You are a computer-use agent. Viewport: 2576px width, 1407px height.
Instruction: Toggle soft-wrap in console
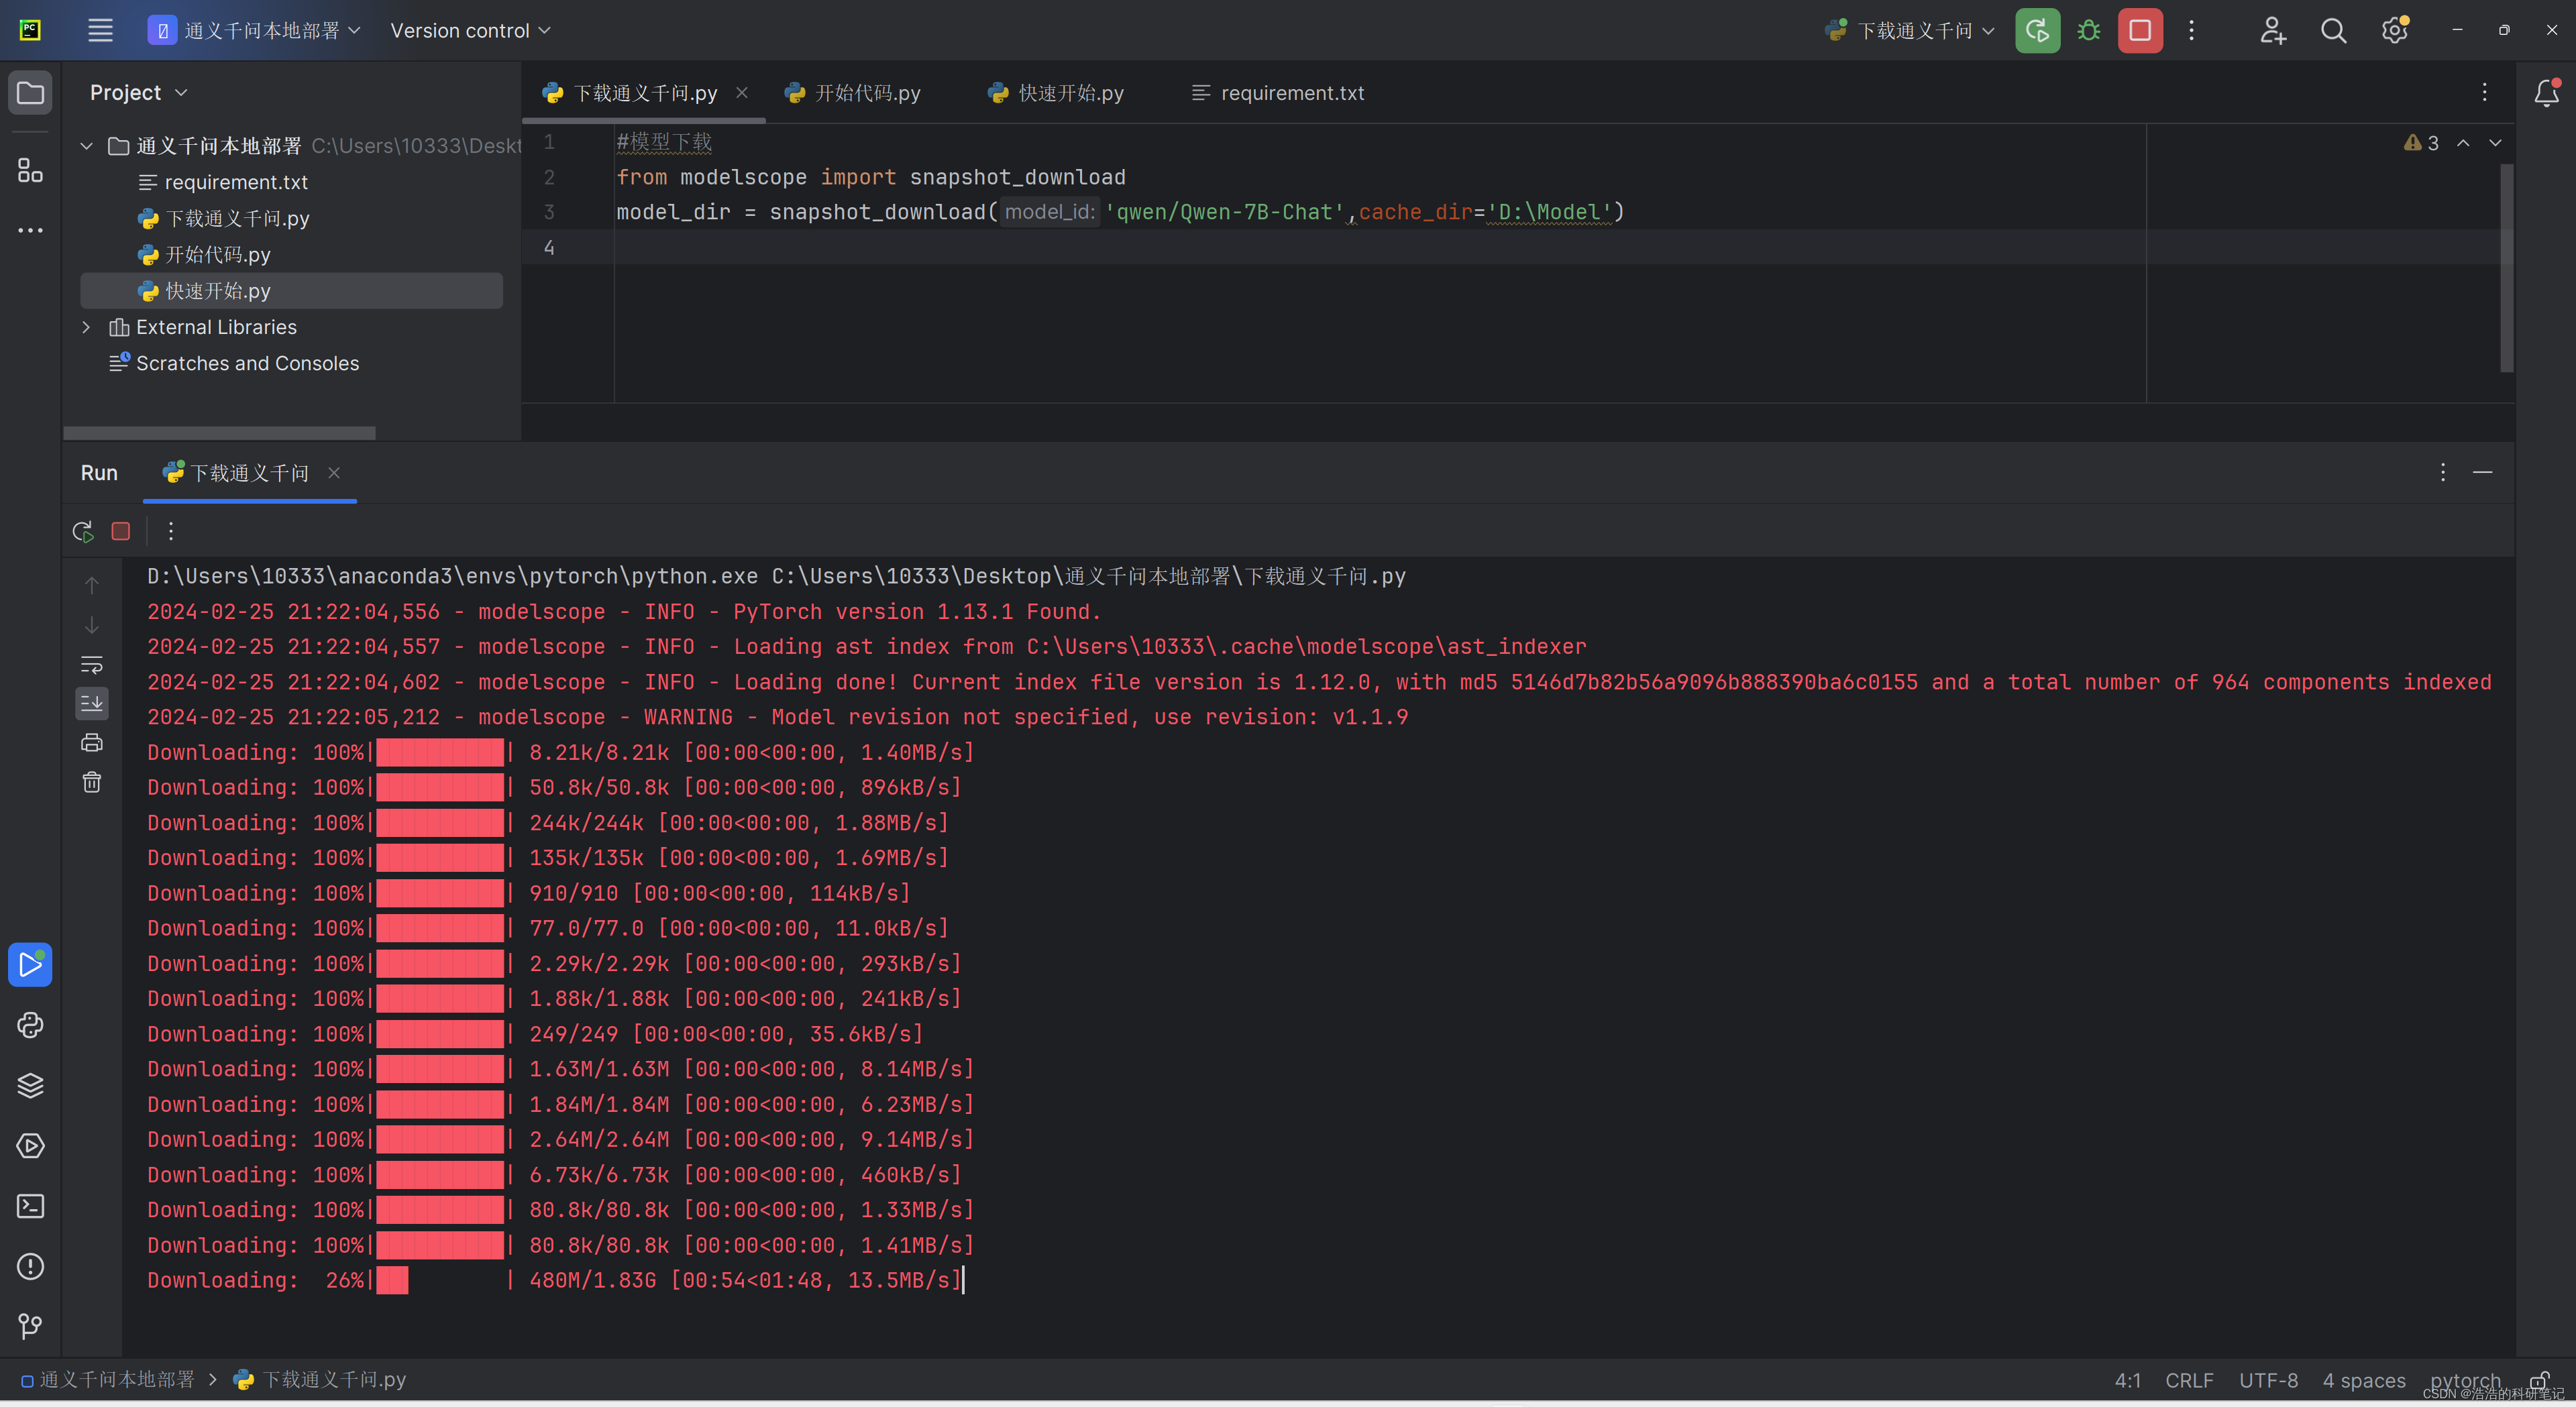[x=92, y=664]
